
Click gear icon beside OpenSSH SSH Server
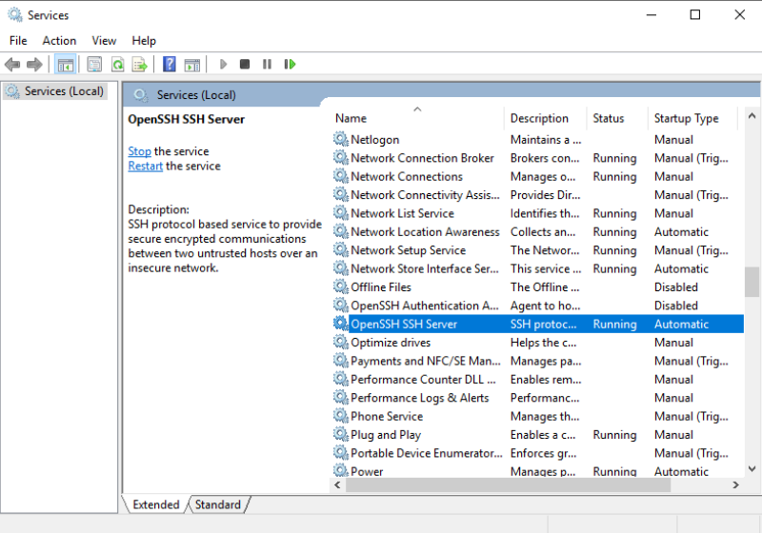click(341, 324)
